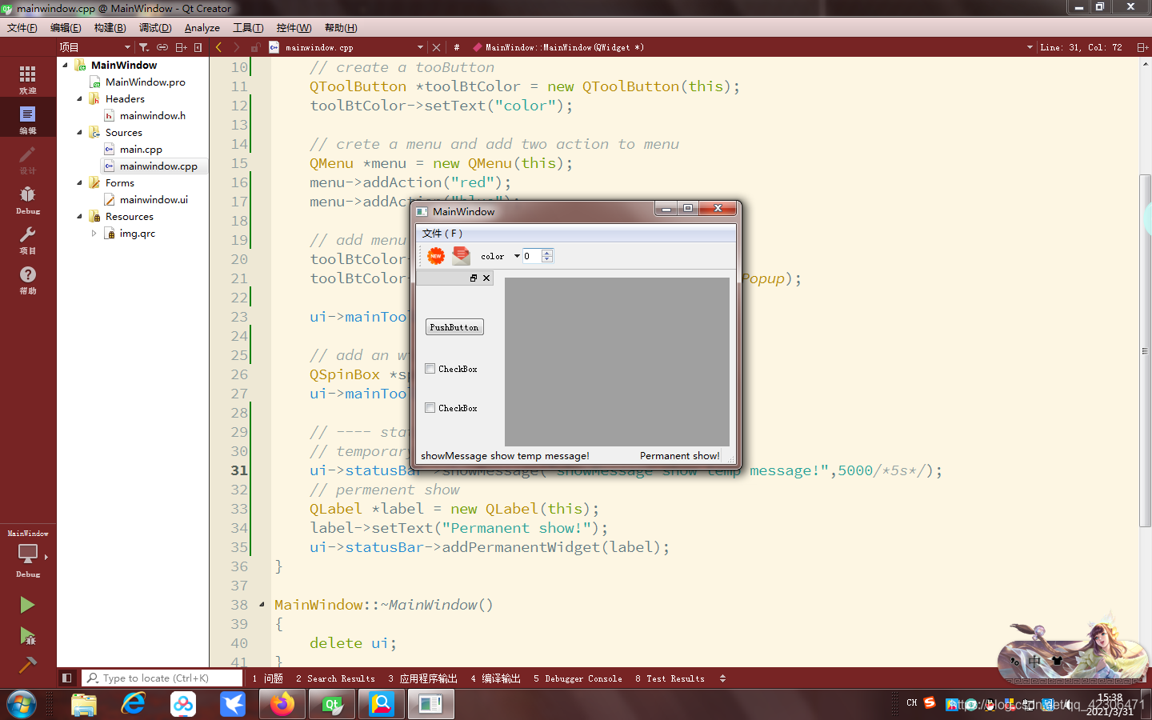
Task: Start the Run button to launch the app
Action: [x=26, y=605]
